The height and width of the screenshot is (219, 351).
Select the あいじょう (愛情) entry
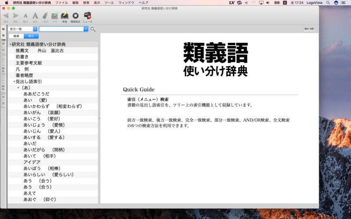tap(53, 125)
